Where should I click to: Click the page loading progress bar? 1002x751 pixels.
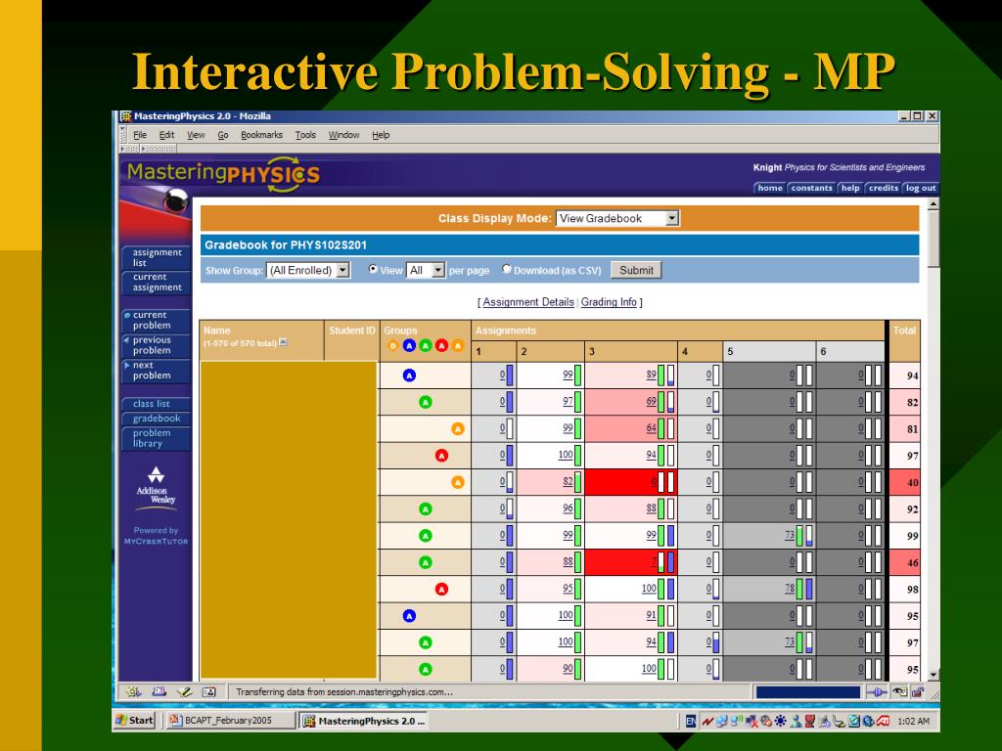807,692
